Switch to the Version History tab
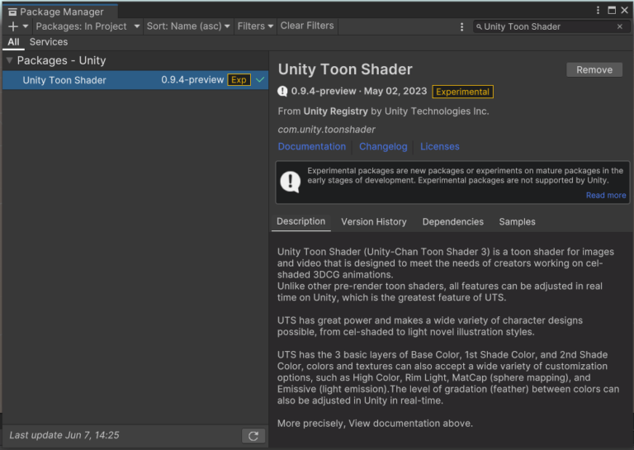 373,222
